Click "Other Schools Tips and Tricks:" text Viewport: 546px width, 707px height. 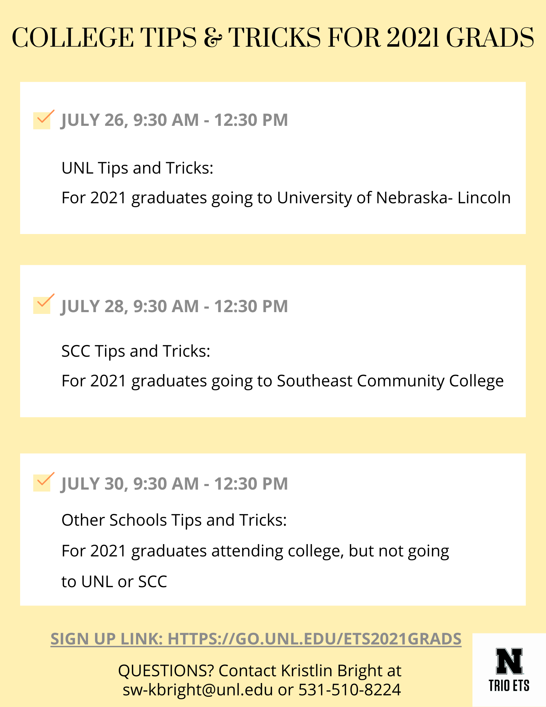pyautogui.click(x=174, y=520)
